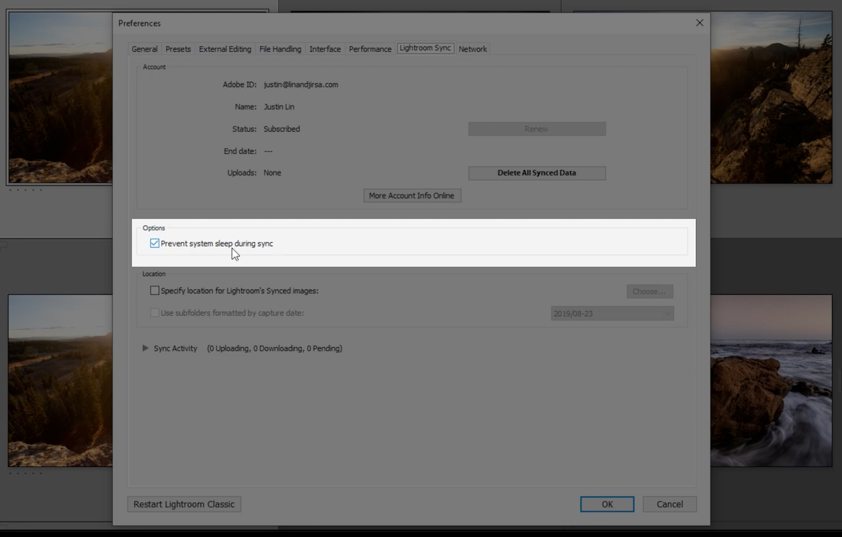Click Delete All Synced Data

(x=537, y=172)
